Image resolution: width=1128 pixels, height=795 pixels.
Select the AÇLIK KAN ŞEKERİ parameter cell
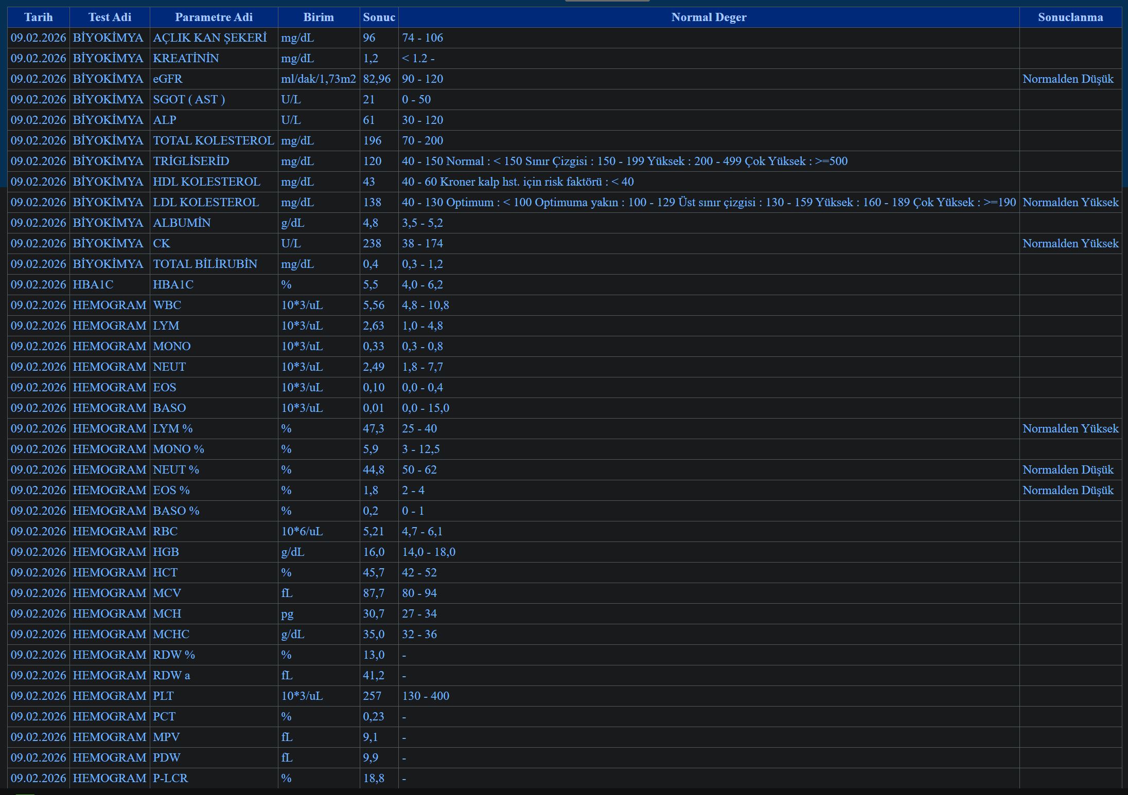tap(209, 38)
